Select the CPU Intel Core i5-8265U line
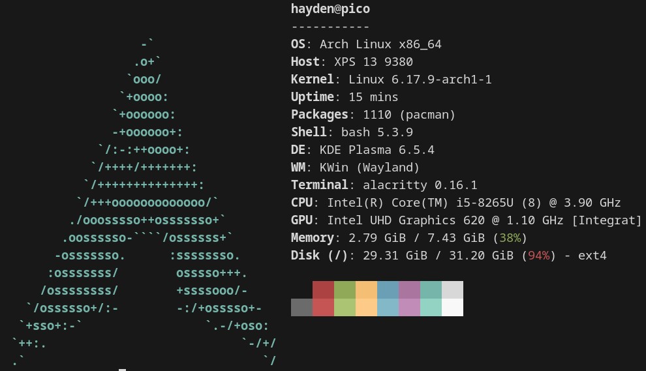Screen dimensions: 646x371 coord(455,203)
